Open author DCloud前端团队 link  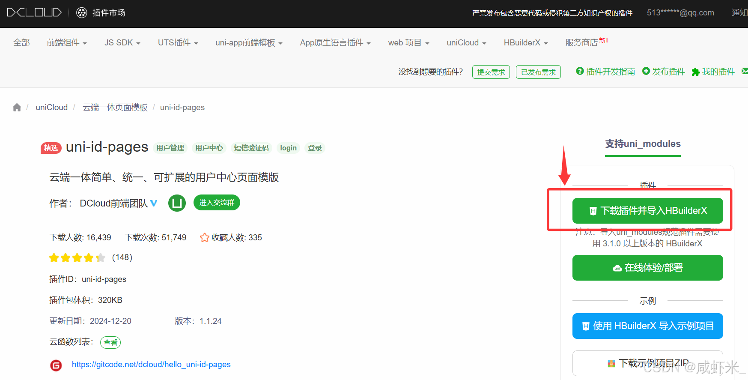point(113,203)
